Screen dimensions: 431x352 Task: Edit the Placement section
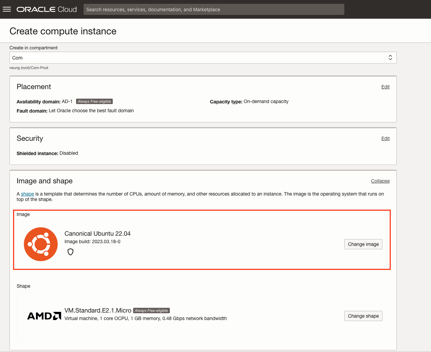point(385,87)
